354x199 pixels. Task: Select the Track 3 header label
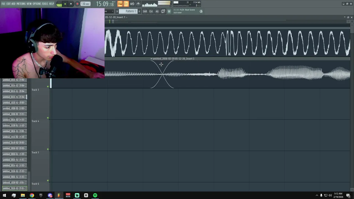(35, 90)
